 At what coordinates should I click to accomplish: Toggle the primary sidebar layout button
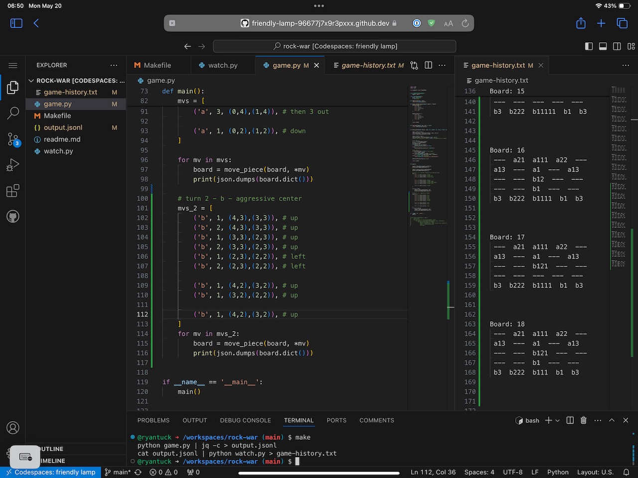pos(589,46)
